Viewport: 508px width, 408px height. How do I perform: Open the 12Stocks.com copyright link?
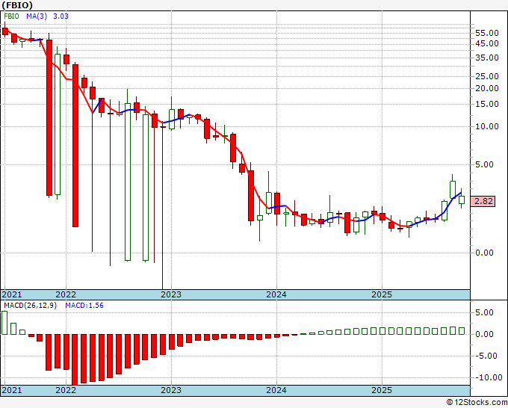click(x=477, y=403)
